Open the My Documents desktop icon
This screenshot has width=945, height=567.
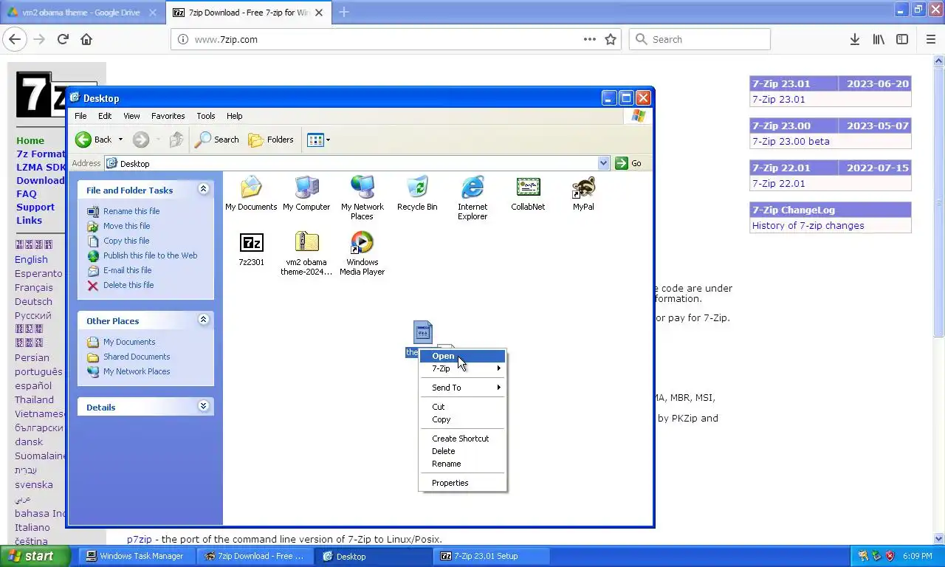coord(251,193)
